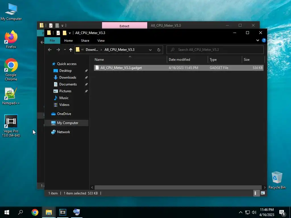Screen dimensions: 291x218
Task: Open the File tab in All_CPU_Meter_V3.3 window
Action: [52, 41]
